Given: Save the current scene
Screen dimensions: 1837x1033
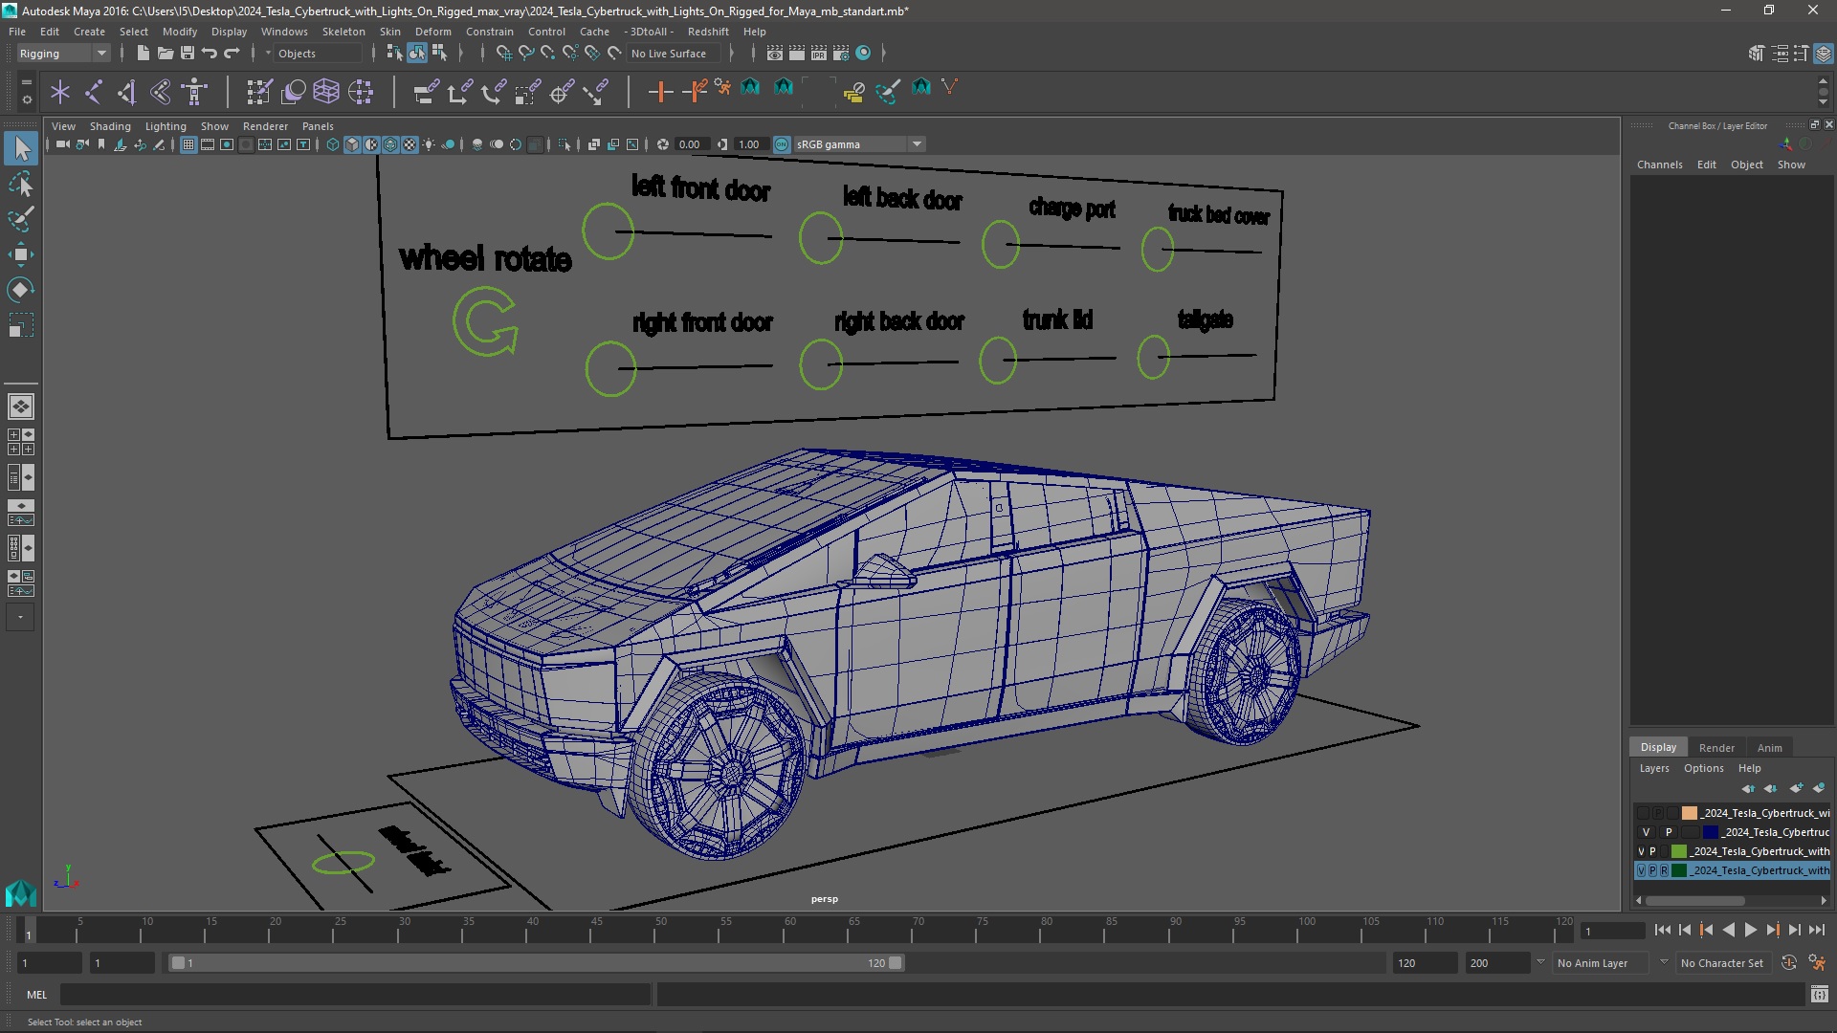Looking at the screenshot, I should [x=187, y=54].
